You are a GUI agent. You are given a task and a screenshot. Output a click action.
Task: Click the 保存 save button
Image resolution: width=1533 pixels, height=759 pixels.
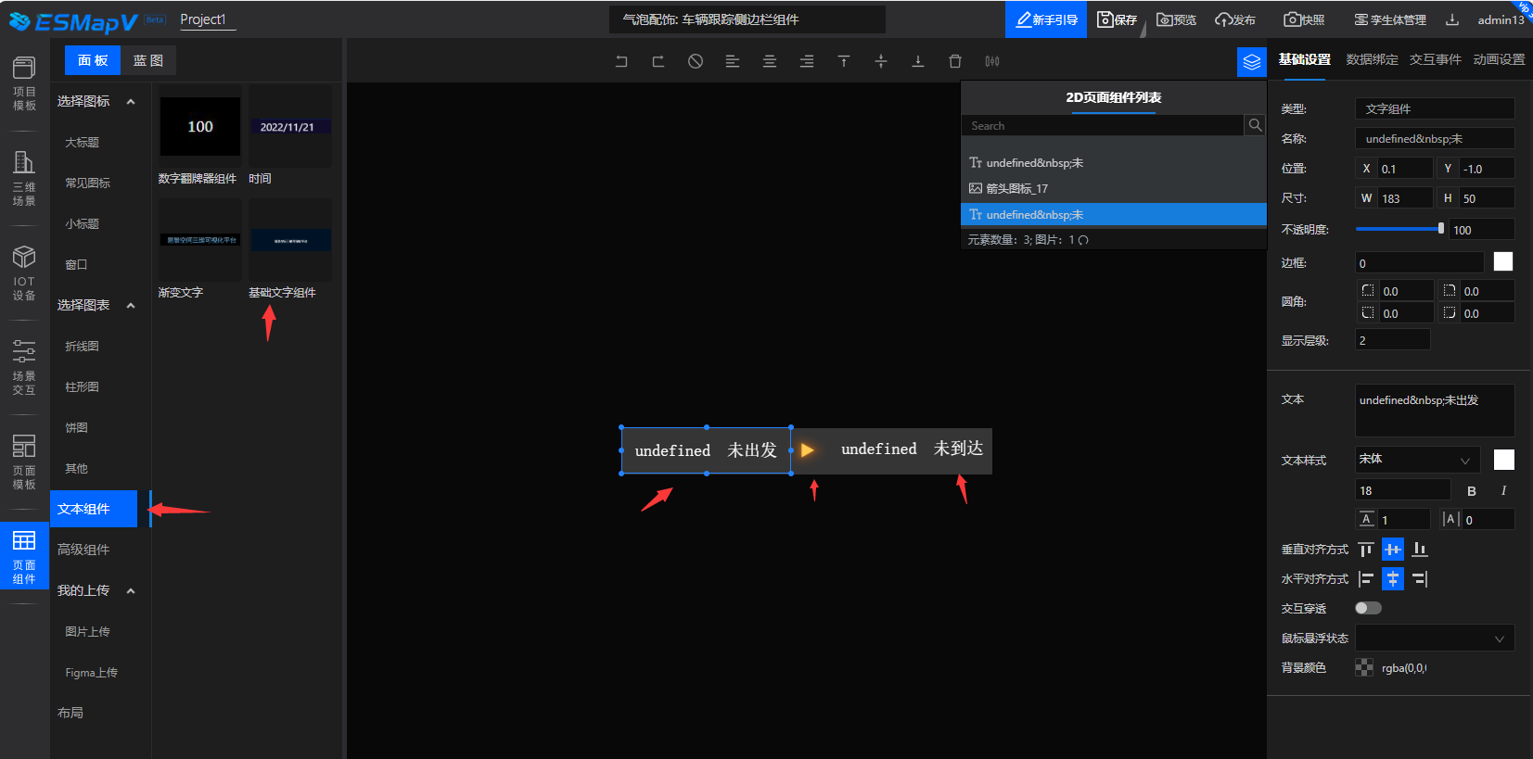1118,19
